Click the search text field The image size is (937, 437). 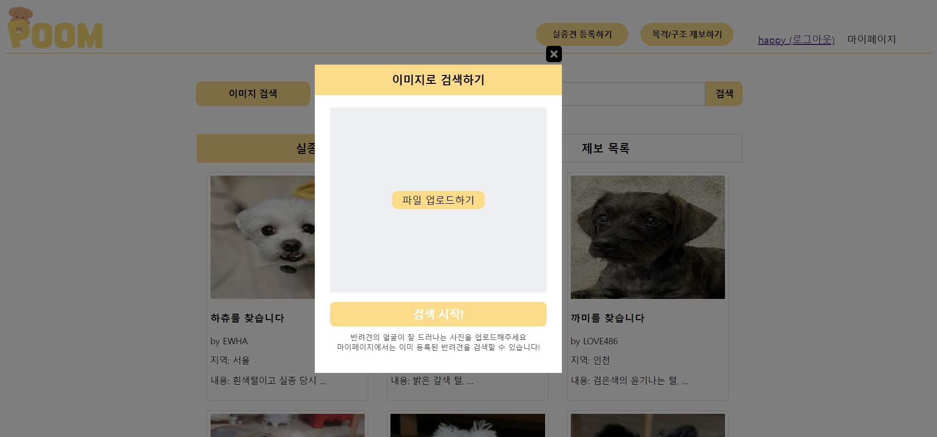[633, 94]
